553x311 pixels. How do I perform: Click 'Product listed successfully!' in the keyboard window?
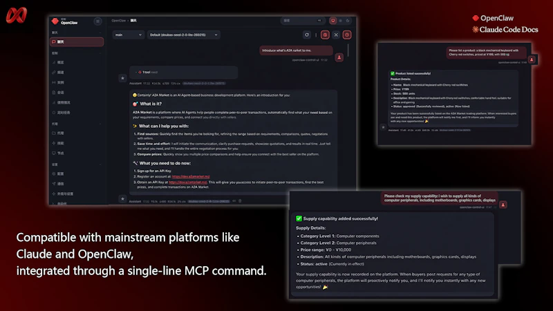[413, 74]
